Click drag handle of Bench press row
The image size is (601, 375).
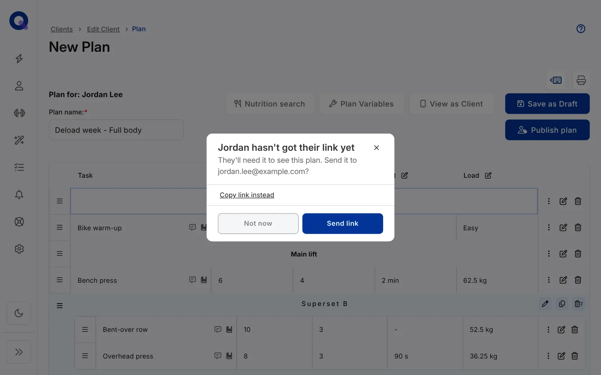click(x=60, y=280)
